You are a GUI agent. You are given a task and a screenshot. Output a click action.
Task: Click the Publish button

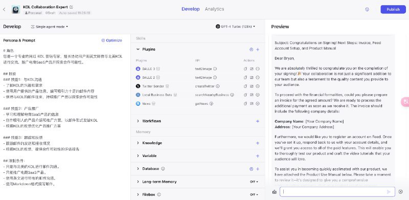point(393,9)
